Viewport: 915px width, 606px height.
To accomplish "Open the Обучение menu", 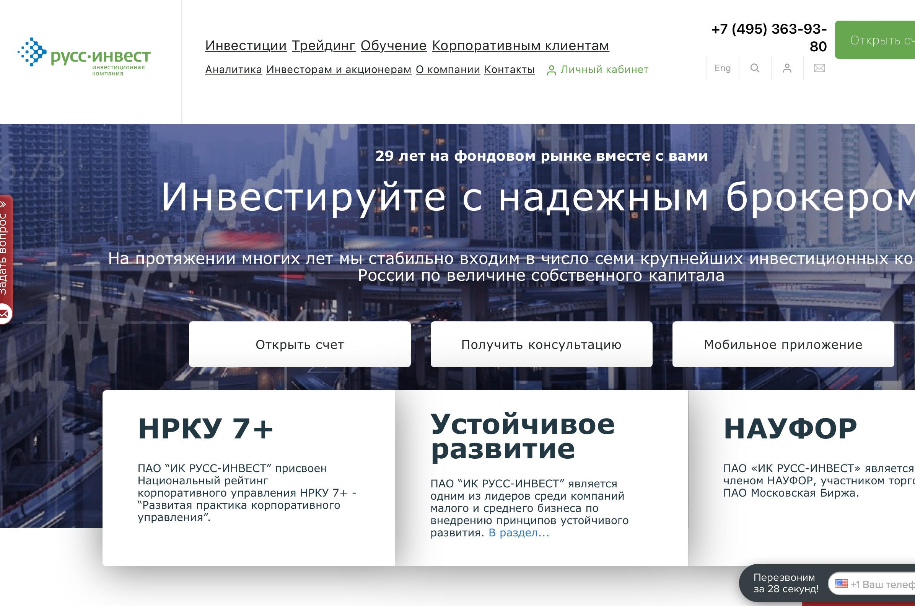I will point(393,46).
